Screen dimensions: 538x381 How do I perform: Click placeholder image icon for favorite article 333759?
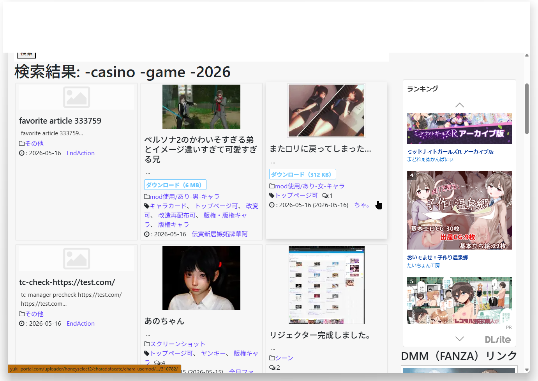[x=77, y=97]
